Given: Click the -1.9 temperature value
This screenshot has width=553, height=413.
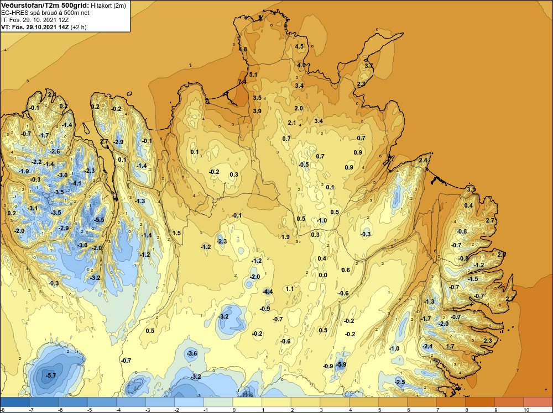Looking at the screenshot, I should [x=24, y=171].
